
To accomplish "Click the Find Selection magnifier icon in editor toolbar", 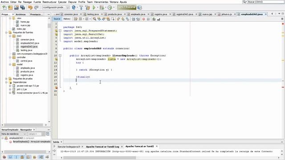I will pyautogui.click(x=94, y=19).
